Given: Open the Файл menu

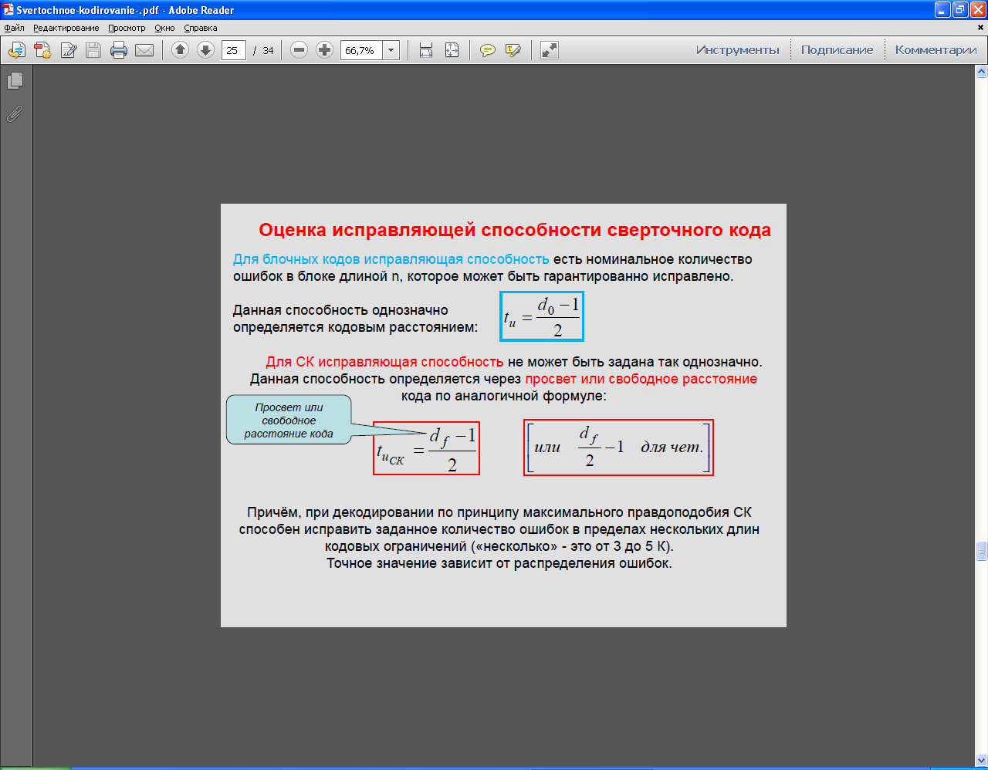Looking at the screenshot, I should (x=15, y=28).
